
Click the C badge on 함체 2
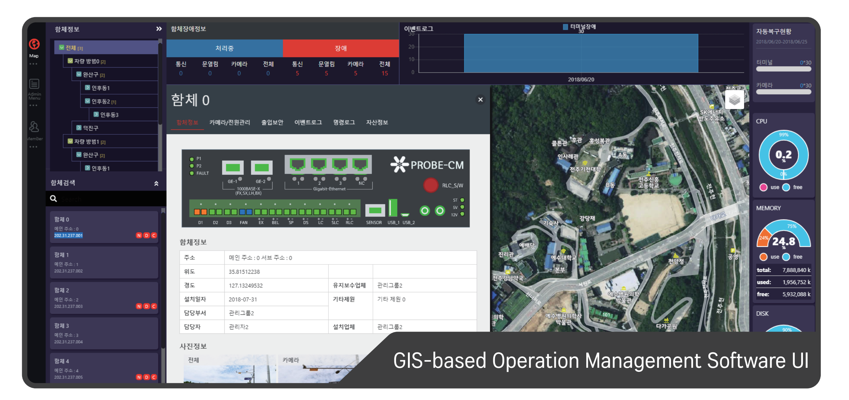[x=154, y=307]
